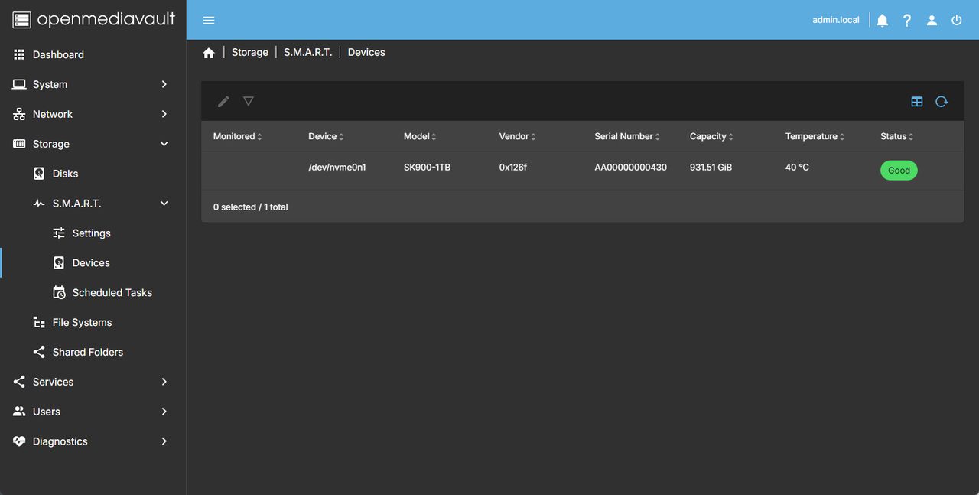Click the Shared Folders share icon
979x495 pixels.
pos(39,352)
